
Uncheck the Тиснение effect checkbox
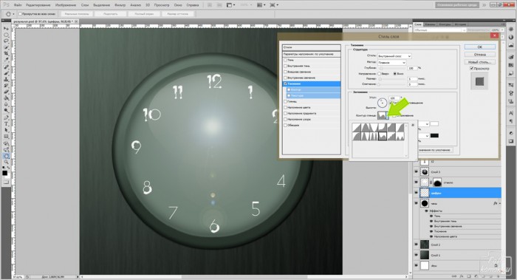[286, 83]
